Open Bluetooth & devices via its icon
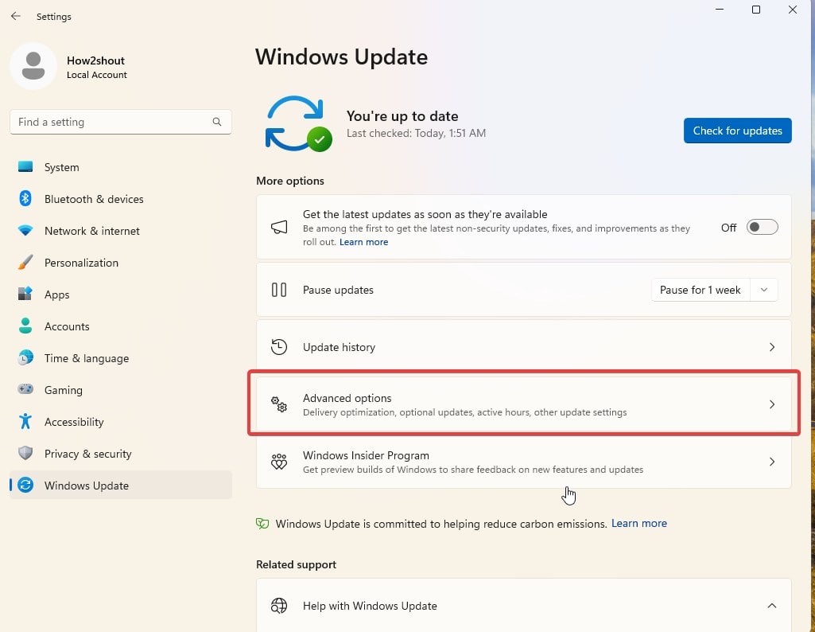 [25, 199]
